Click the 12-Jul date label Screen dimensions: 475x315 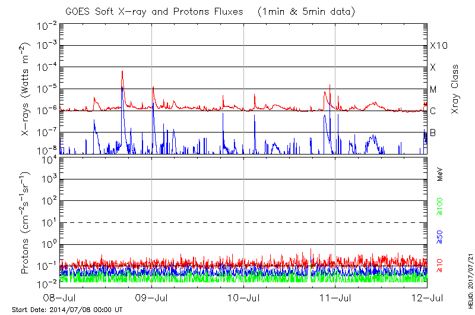[x=427, y=296]
